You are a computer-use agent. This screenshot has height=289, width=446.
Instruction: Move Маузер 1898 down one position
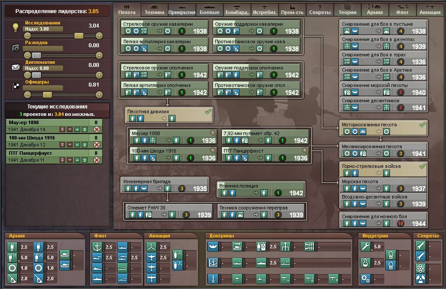[70, 129]
